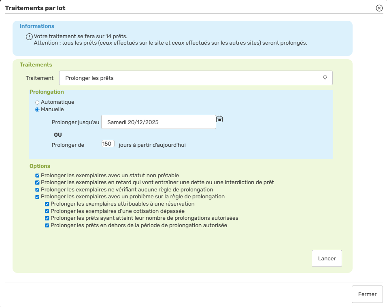Click the 'Traitements par lot' title
Image resolution: width=387 pixels, height=307 pixels.
[x=35, y=8]
